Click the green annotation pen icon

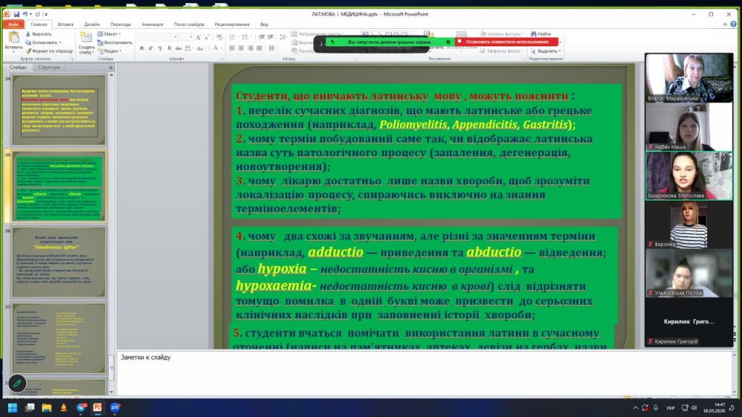(17, 383)
